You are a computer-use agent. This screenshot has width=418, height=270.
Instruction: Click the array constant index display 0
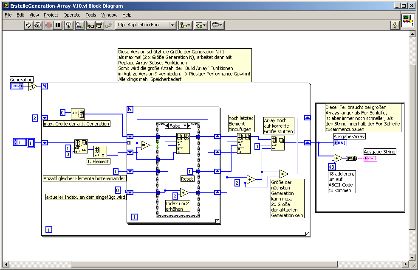pyautogui.click(x=20, y=142)
